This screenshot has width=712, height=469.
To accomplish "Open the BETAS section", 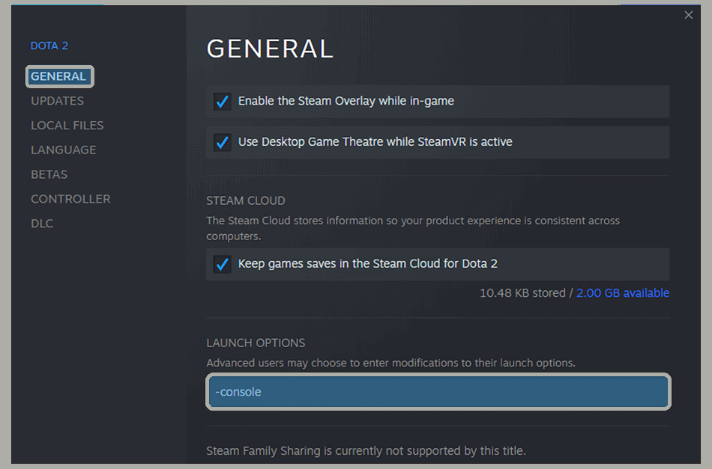I will tap(49, 174).
